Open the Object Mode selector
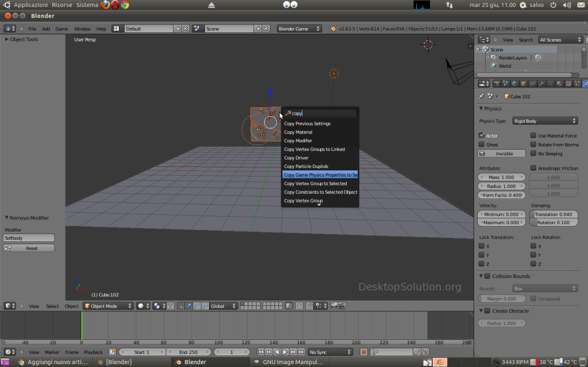Viewport: 588px width, 367px height. click(109, 306)
